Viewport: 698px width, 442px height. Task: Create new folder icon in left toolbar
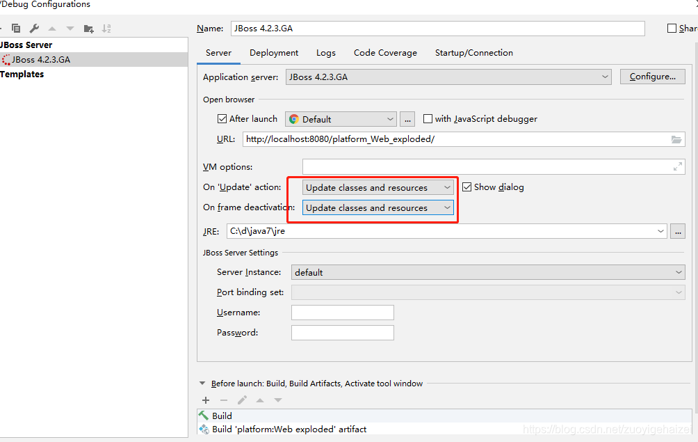88,29
